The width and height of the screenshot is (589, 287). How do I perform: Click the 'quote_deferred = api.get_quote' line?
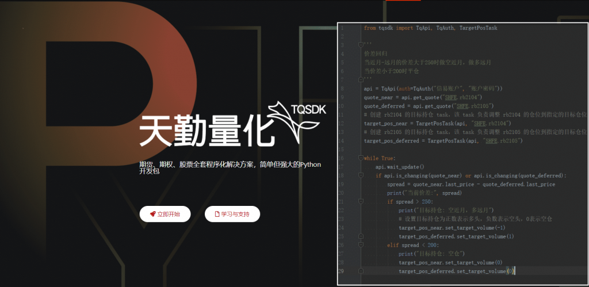tap(429, 106)
